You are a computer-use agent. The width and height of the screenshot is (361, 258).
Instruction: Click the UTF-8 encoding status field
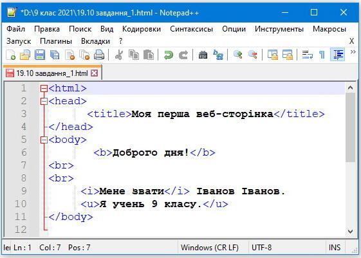coord(261,248)
